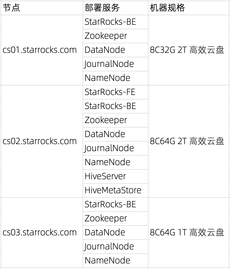Click the cs01.starrocks.com node cell
Screen dimensions: 230x269
(x=42, y=50)
